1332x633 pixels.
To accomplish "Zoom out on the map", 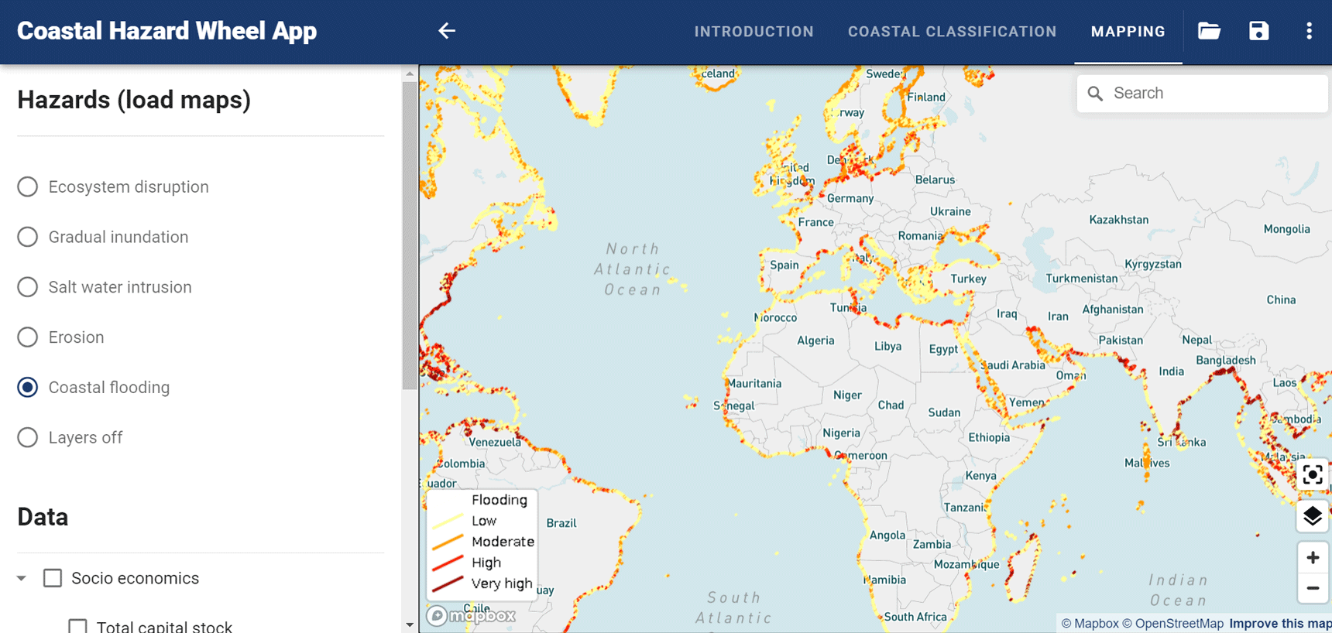I will 1312,588.
